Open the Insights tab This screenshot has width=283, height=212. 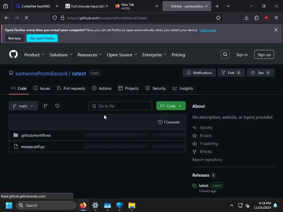[x=183, y=88]
